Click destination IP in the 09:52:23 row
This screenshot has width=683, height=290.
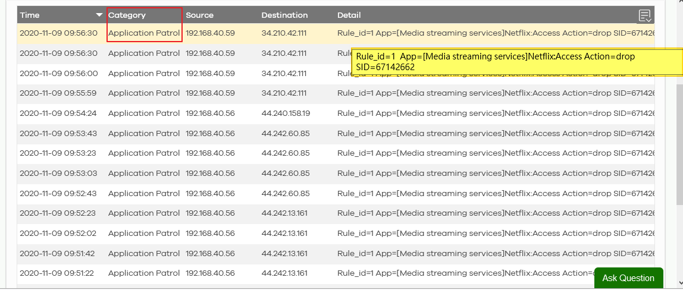284,213
